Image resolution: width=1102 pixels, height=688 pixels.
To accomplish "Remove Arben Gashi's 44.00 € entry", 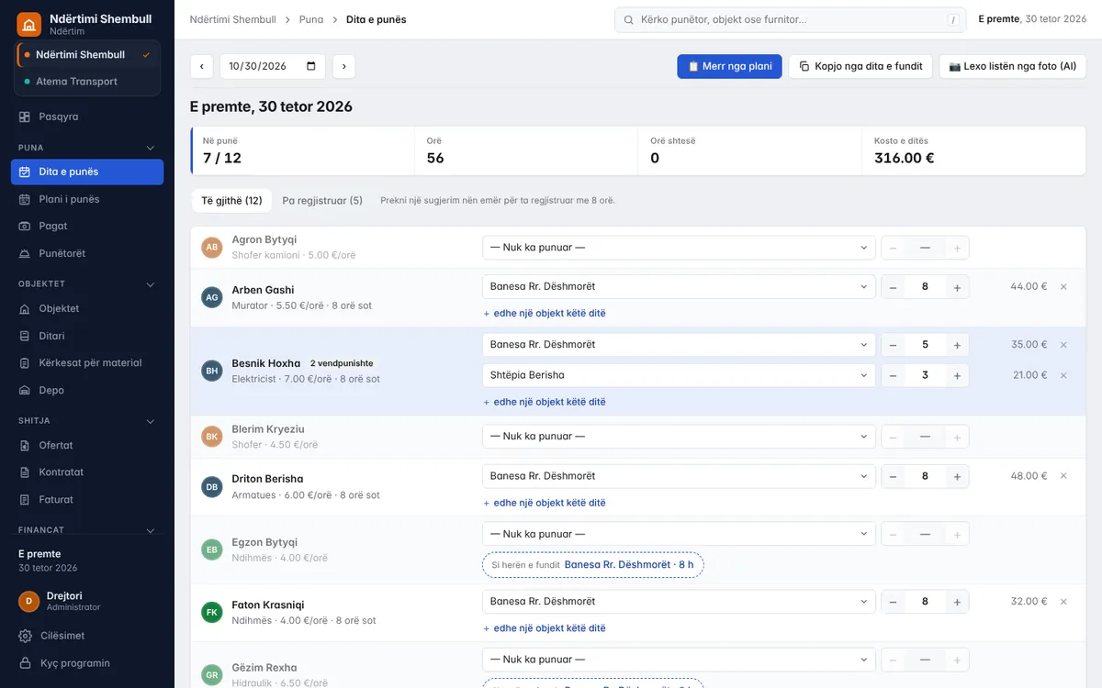I will (1063, 287).
